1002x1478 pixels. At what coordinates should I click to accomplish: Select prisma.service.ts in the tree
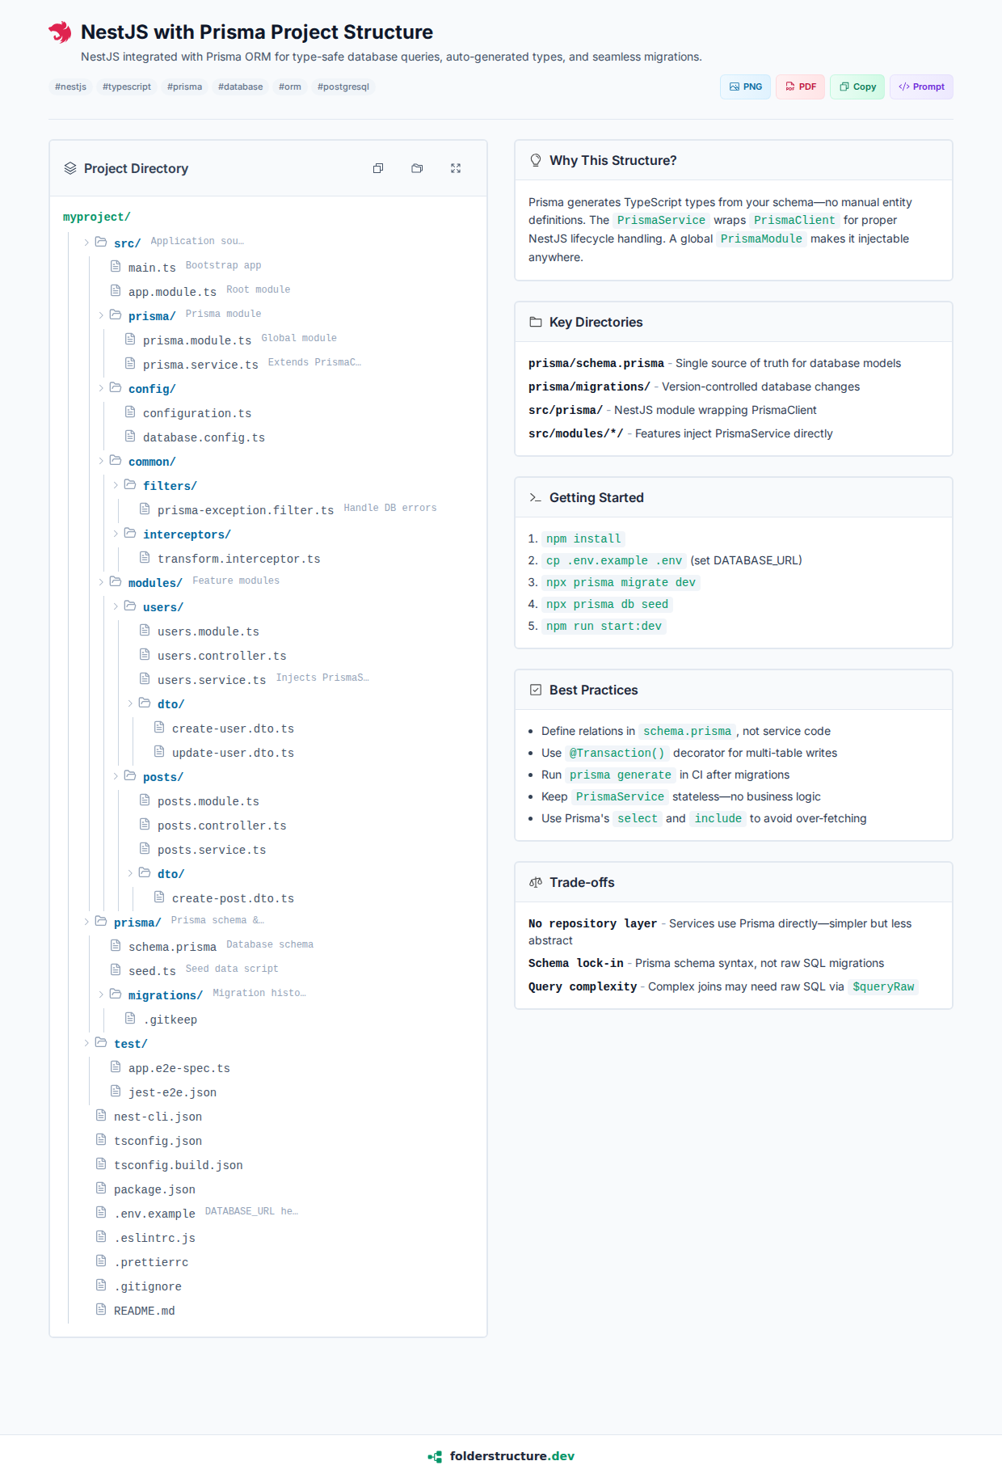[200, 365]
